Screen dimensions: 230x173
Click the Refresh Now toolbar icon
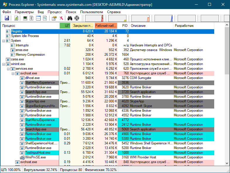click(16, 18)
